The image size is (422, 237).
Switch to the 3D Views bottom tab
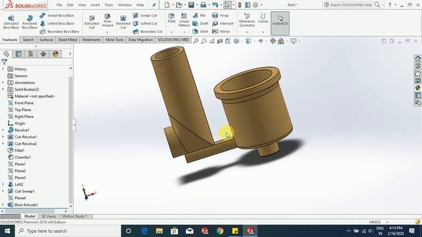49,217
